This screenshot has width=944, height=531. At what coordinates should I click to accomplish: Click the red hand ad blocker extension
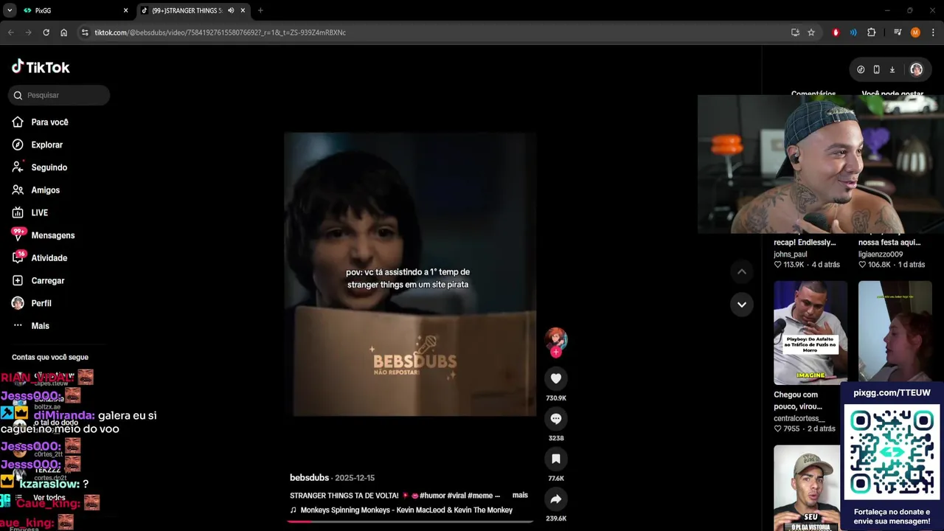[836, 32]
